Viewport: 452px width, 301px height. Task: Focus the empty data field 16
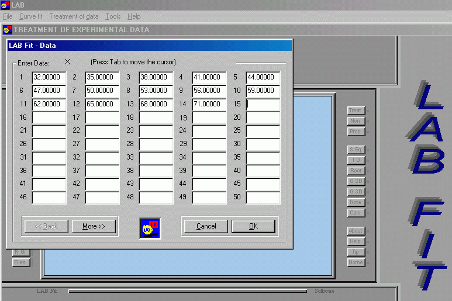[49, 118]
